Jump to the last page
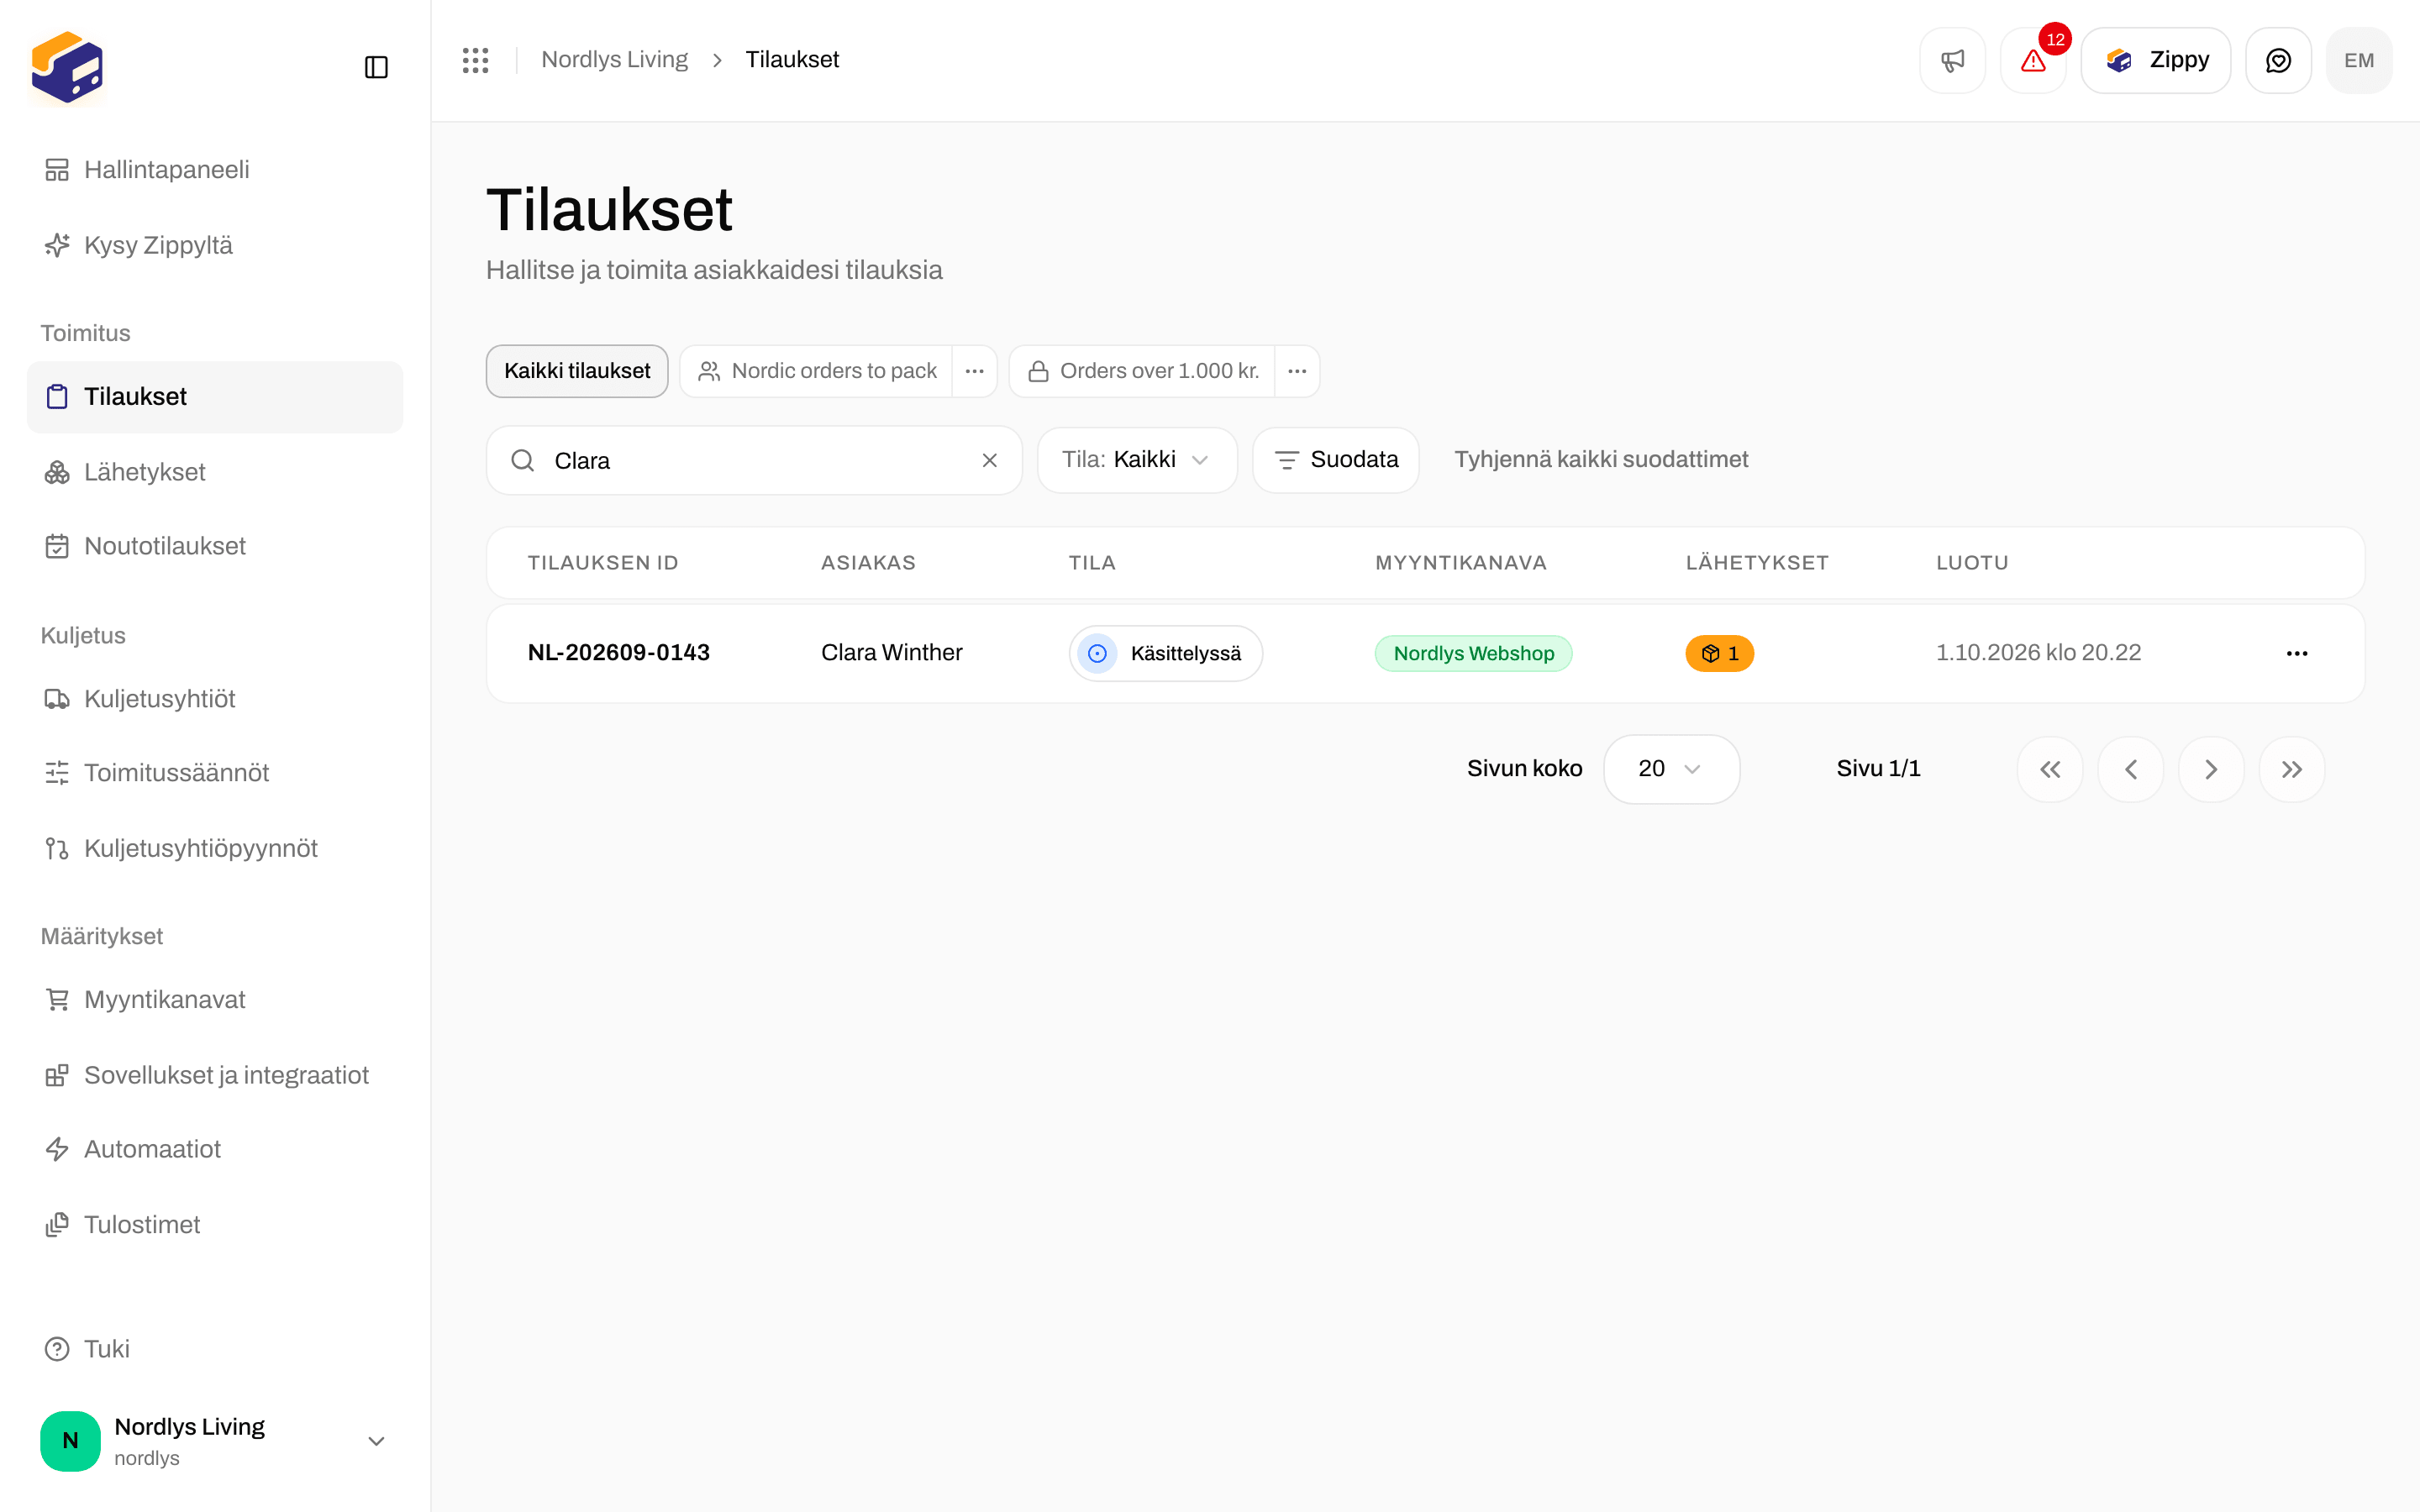Screen dimensions: 2420x1512 [2292, 769]
